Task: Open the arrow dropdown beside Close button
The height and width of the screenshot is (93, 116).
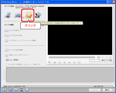Action: 113,90
